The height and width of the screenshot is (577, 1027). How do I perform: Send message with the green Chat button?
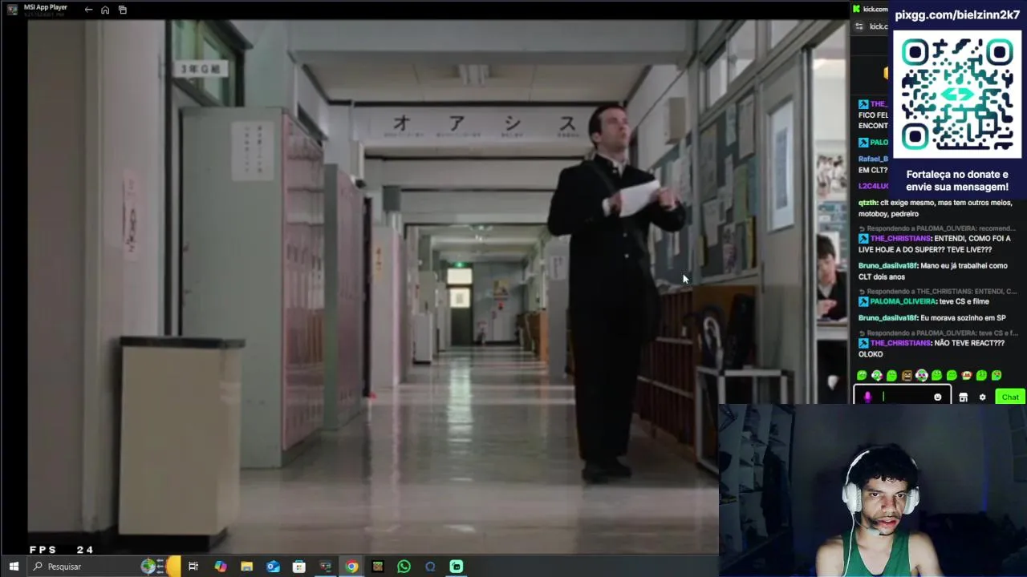point(1009,397)
